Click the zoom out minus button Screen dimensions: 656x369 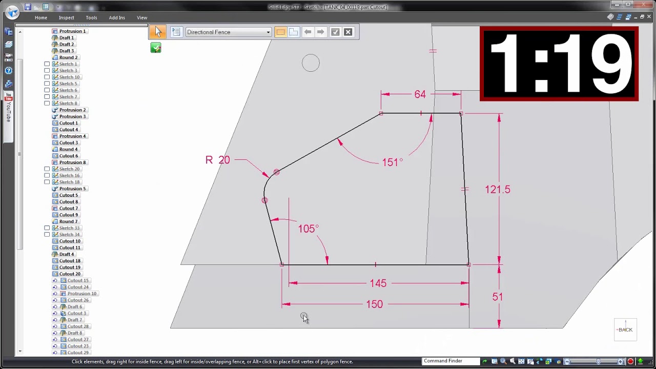(567, 361)
